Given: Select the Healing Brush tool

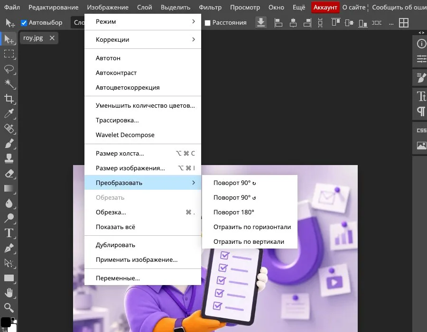Looking at the screenshot, I should click(9, 129).
